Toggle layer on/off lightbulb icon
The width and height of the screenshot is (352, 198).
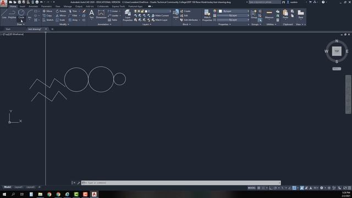click(x=135, y=11)
